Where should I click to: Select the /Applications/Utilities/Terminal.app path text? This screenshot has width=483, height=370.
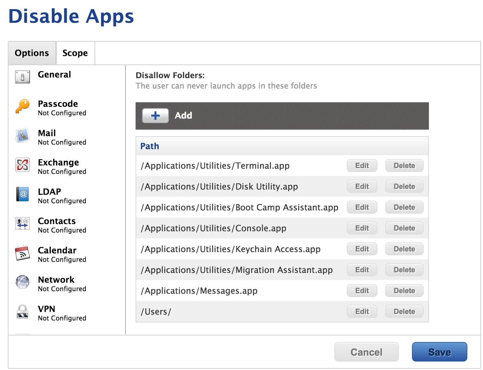point(215,166)
